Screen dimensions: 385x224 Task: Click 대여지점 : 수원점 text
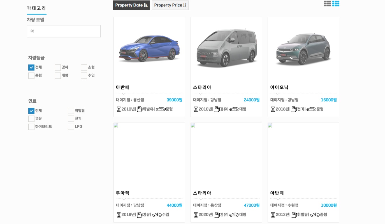(284, 205)
